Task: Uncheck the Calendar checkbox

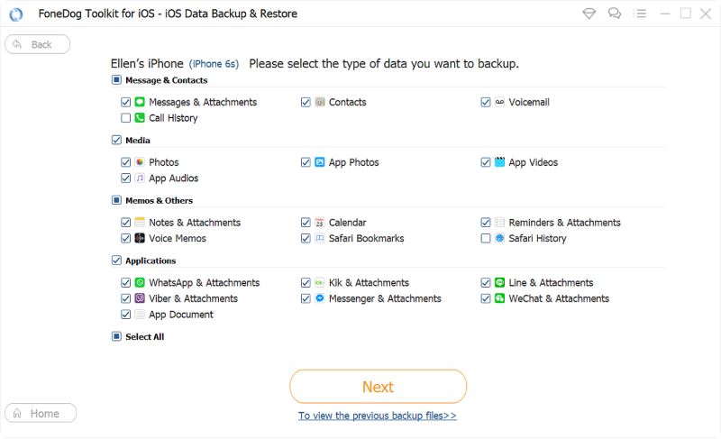Action: (306, 223)
